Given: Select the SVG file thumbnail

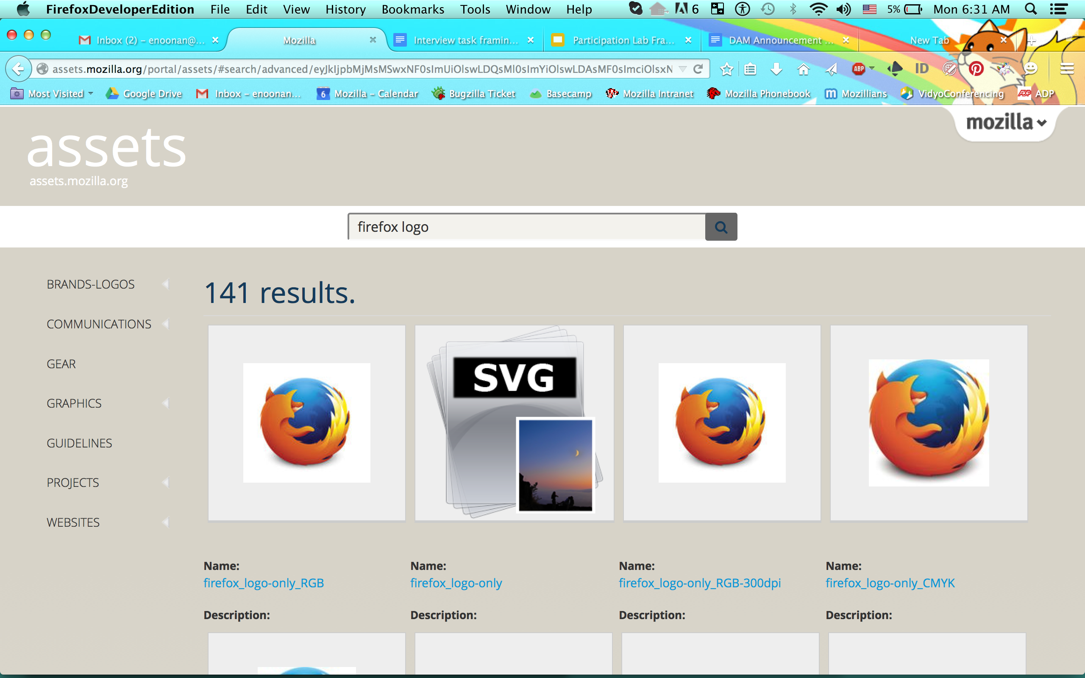Looking at the screenshot, I should tap(514, 423).
